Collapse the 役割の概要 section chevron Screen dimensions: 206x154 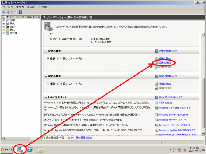(46, 51)
